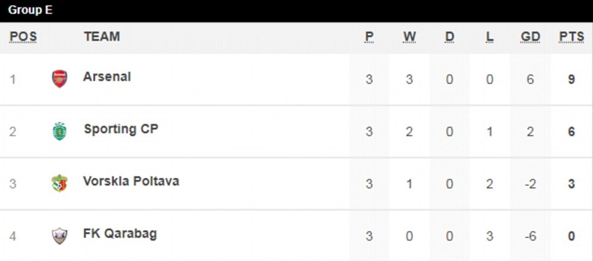Click the W (wins) column header
Image resolution: width=593 pixels, height=261 pixels.
click(409, 37)
